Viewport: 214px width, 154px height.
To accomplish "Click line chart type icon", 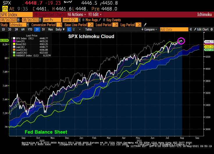I will point(69,29).
